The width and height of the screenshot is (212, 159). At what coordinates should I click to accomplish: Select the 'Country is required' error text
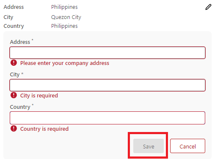pyautogui.click(x=44, y=129)
